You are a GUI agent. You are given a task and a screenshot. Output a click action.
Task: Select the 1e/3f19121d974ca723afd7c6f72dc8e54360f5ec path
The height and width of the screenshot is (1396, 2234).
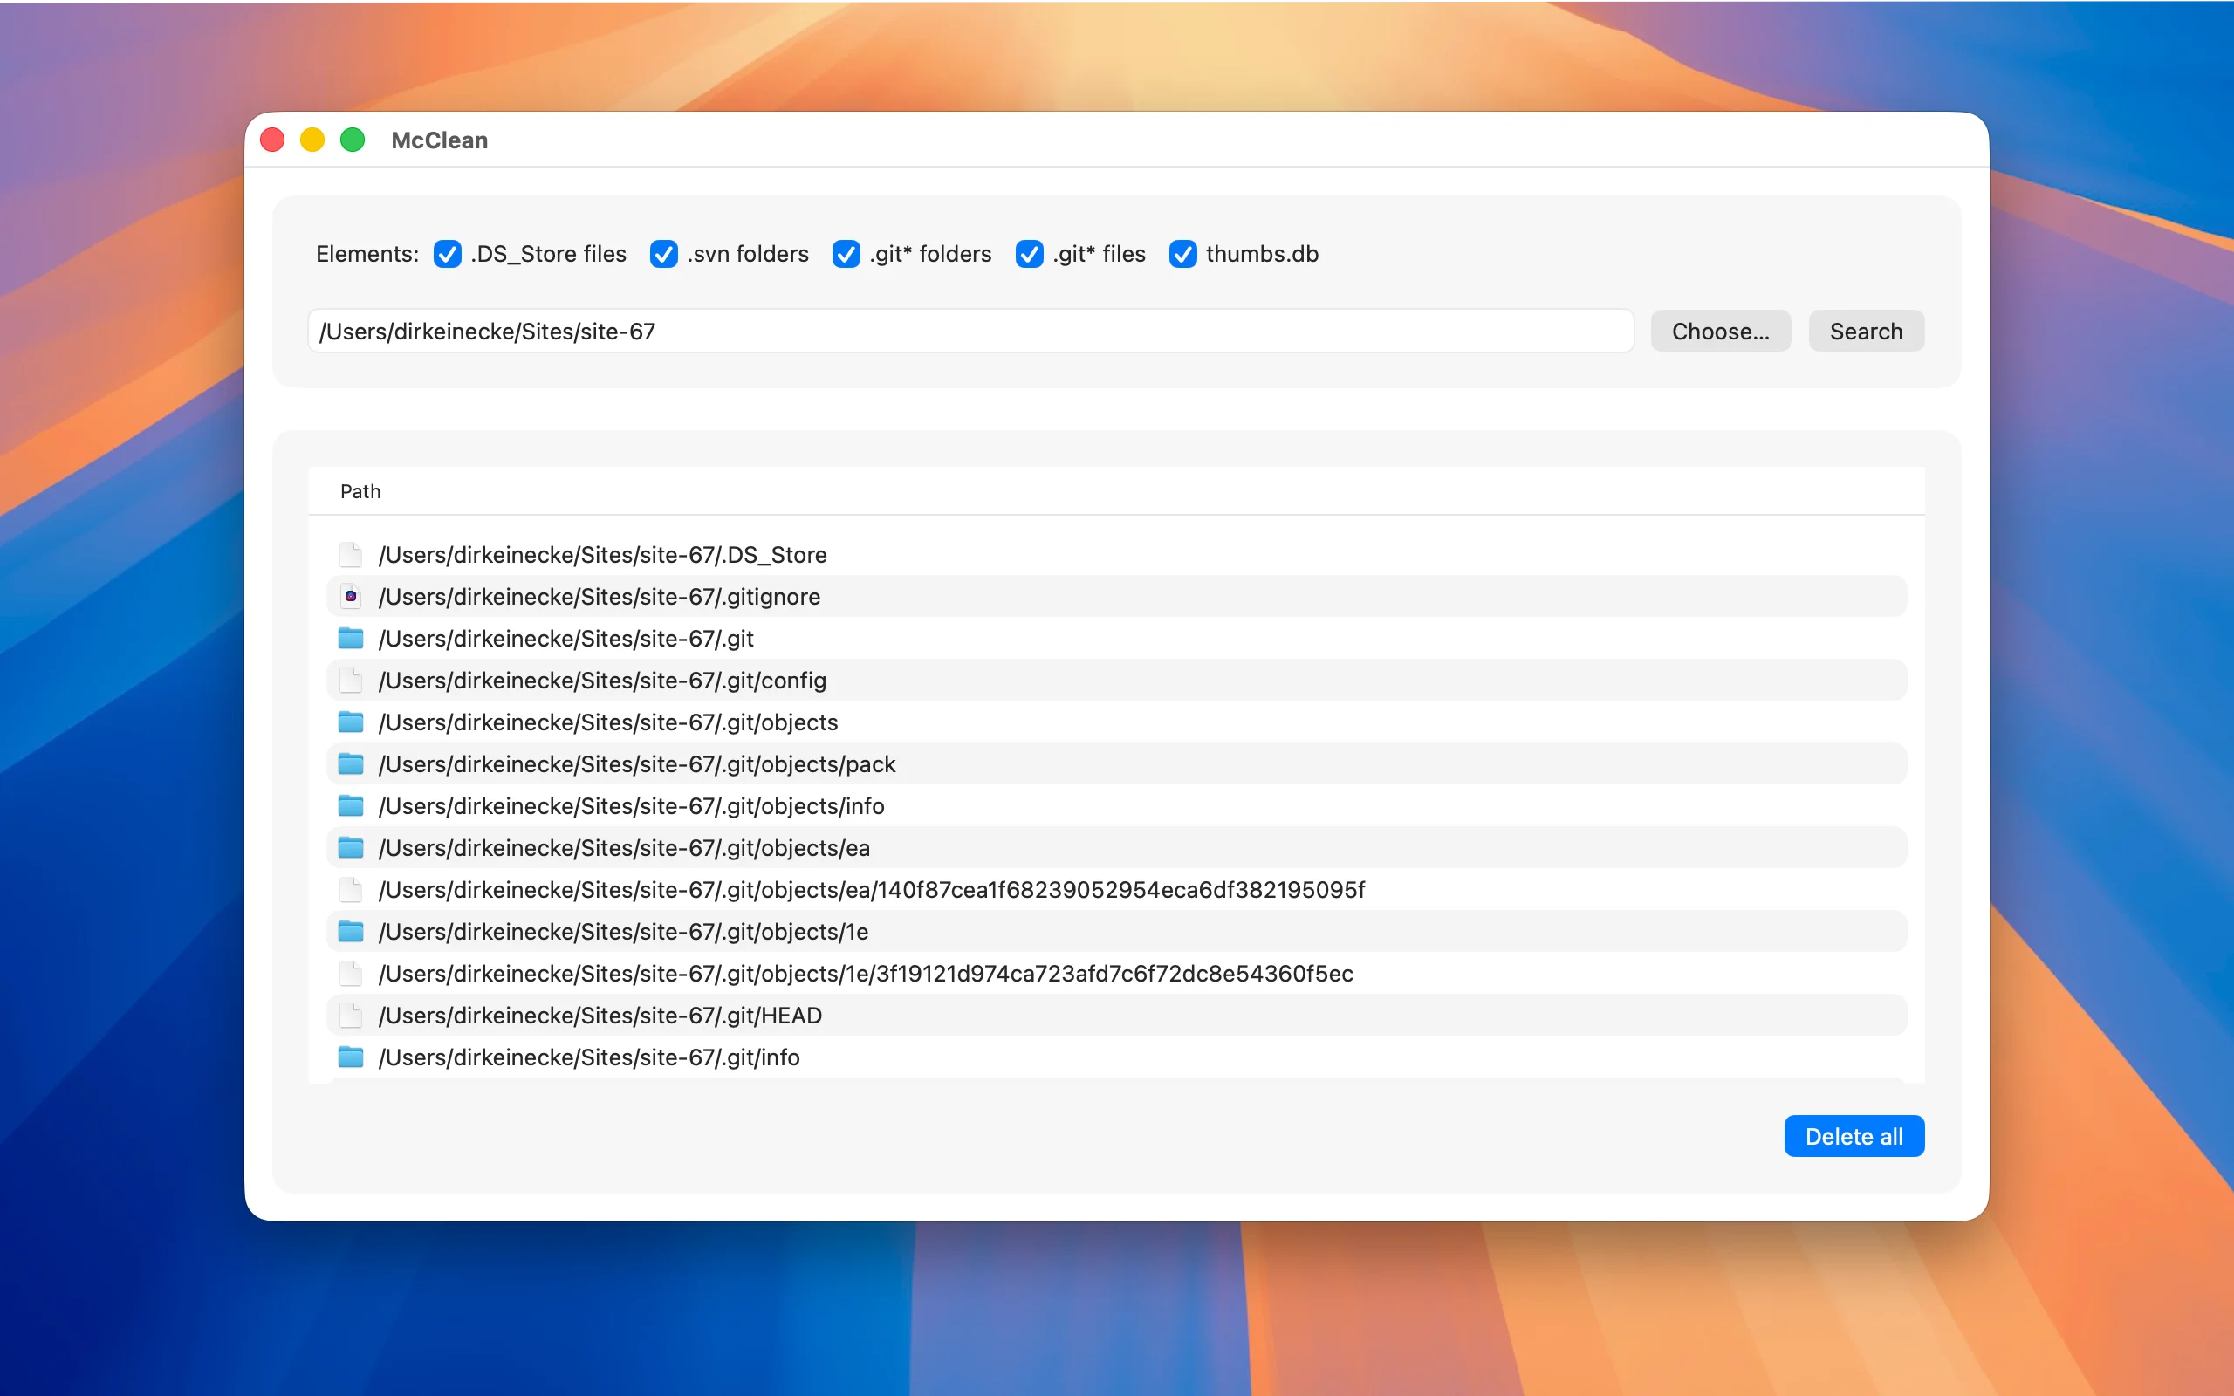pos(867,973)
